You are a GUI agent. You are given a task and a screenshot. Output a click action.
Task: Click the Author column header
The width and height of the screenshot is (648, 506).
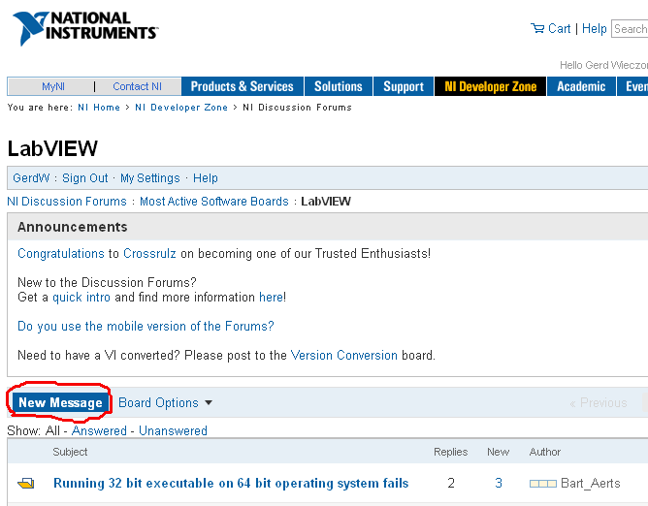[544, 452]
